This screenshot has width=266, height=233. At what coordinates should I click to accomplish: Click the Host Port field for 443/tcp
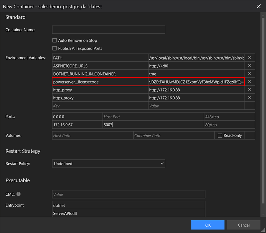(x=153, y=117)
